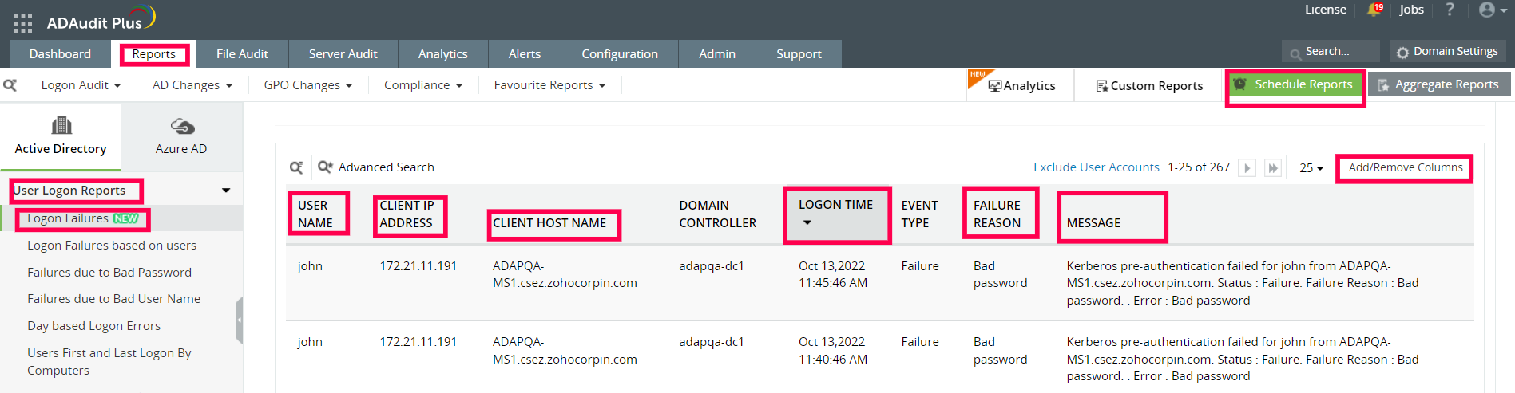The image size is (1515, 393).
Task: Click the table quick search icon
Action: (x=296, y=167)
